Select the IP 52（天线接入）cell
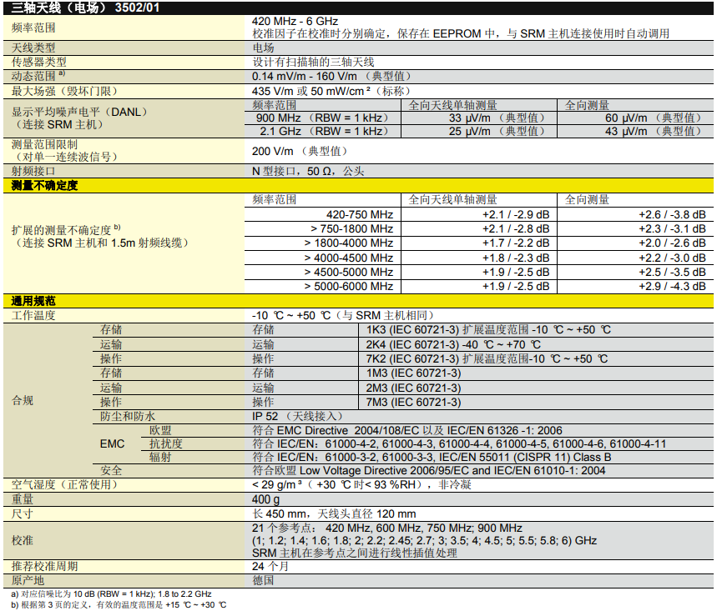The width and height of the screenshot is (717, 616). (x=297, y=416)
